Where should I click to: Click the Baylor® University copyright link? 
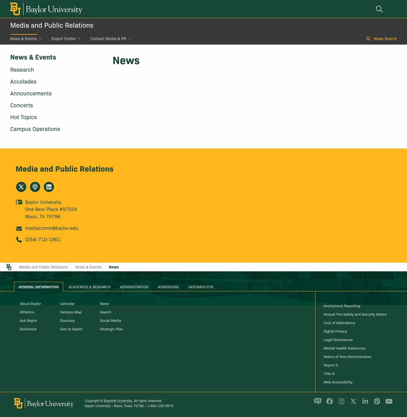tap(118, 401)
